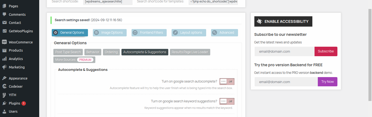
Task: Click the pro version demo email field
Action: (286, 82)
